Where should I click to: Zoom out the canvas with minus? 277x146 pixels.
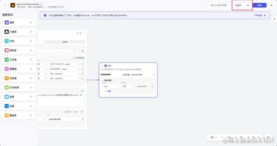coord(222,137)
